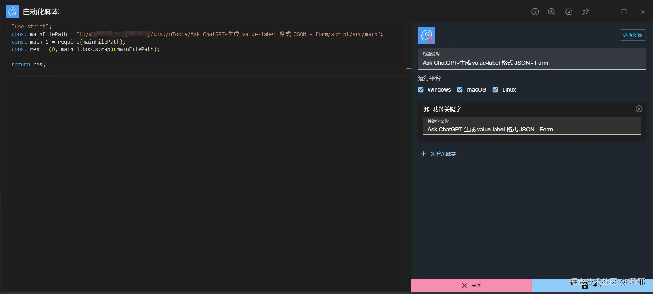Screen dimensions: 653x294
Task: Click the pink 关闭 button
Action: 471,285
